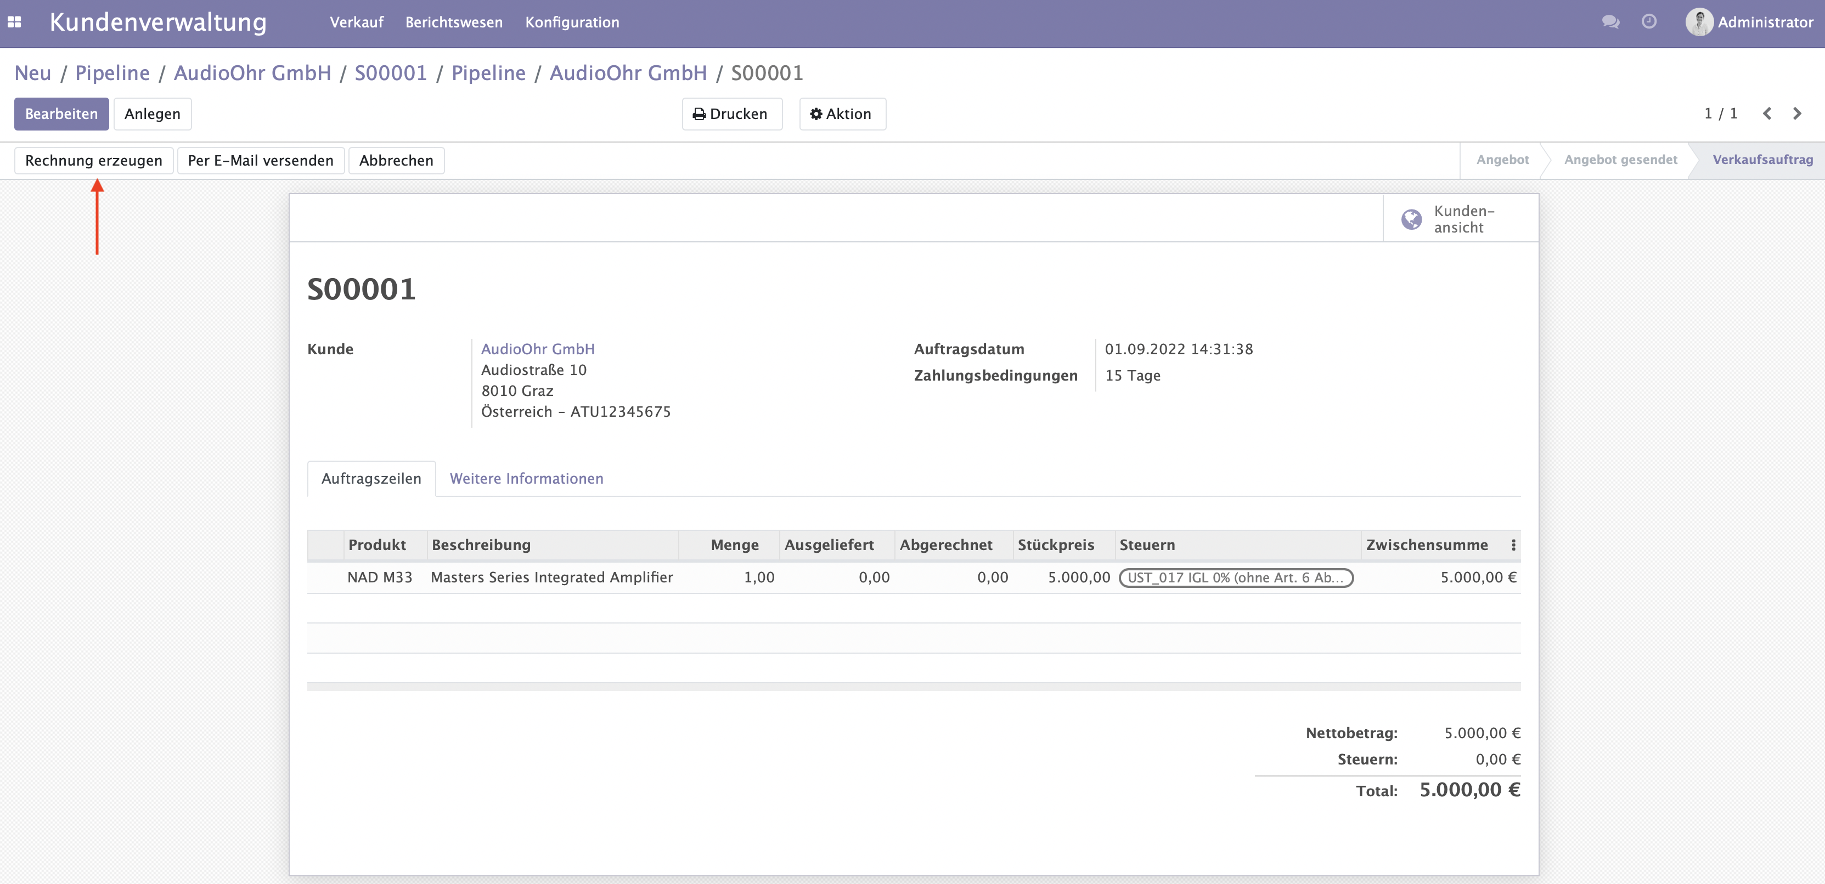Screen dimensions: 1825x884
Task: Go to S00001 breadcrumb link
Action: click(391, 73)
